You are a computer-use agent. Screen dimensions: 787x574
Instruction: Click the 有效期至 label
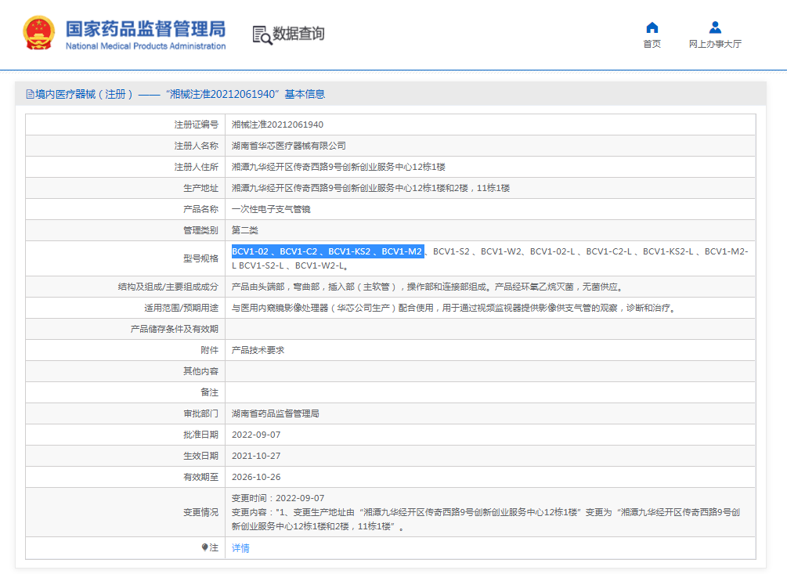point(200,477)
